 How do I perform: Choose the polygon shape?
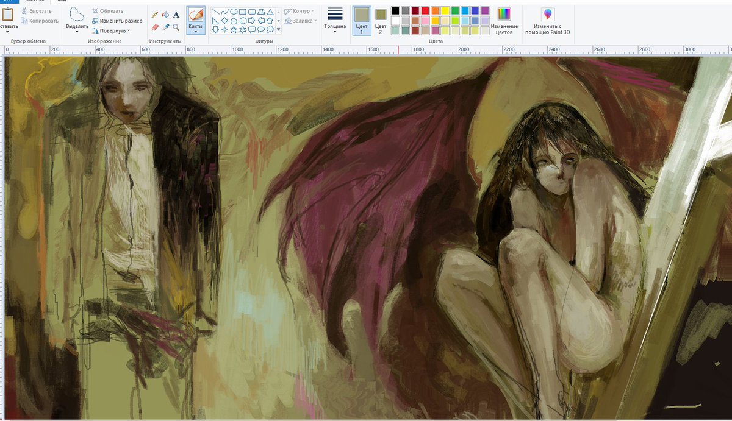pyautogui.click(x=261, y=12)
